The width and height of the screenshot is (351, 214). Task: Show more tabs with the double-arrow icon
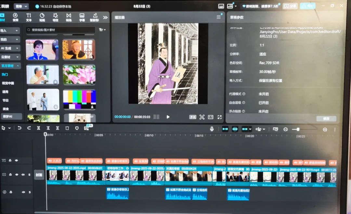105,18
